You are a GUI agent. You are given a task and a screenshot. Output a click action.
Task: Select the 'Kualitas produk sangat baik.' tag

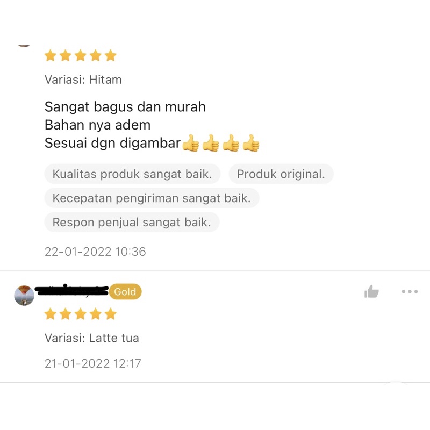pos(132,174)
